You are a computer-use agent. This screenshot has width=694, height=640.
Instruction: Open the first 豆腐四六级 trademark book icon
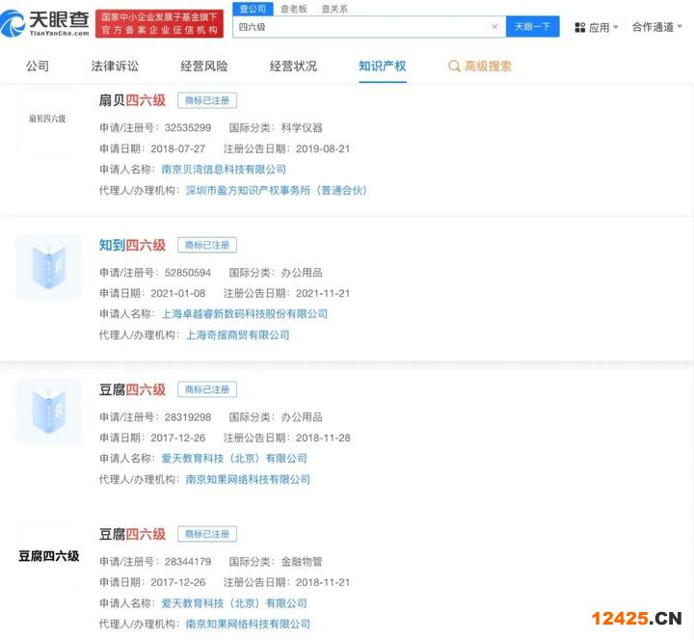48,412
